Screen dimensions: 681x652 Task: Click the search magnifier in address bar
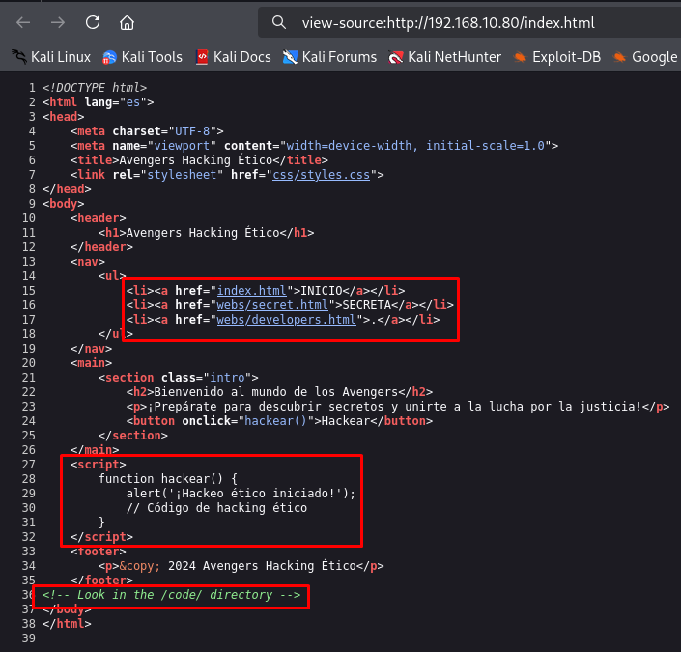279,22
